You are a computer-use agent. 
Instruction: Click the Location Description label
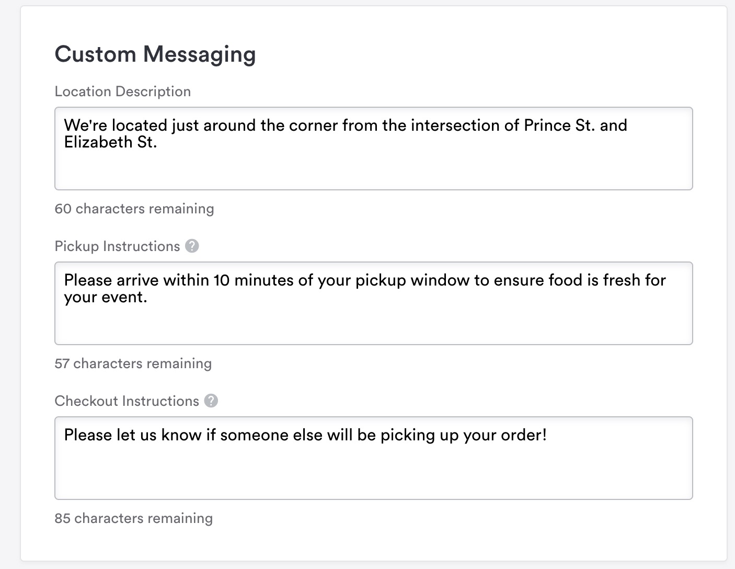[123, 92]
